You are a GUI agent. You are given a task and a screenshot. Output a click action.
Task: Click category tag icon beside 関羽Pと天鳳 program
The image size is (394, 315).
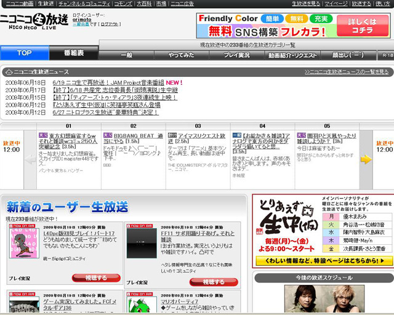(301, 135)
